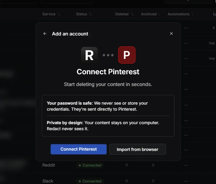216x184 pixels.
Task: Click the Deleted count in the Reddit row
Action: point(127,165)
